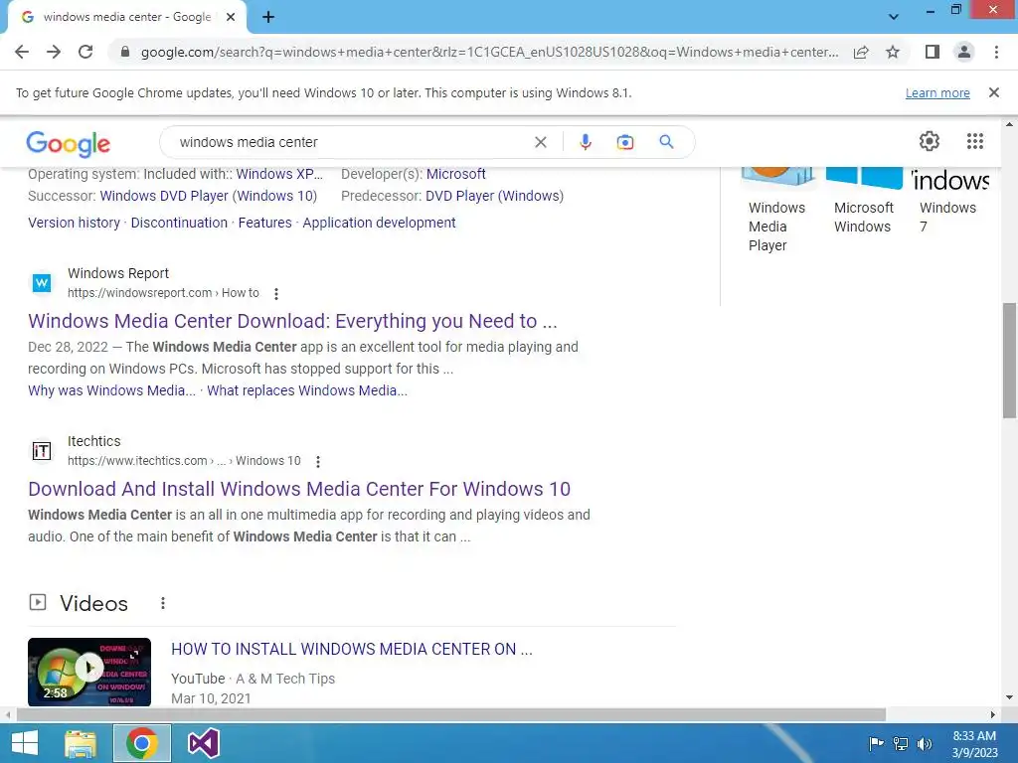Go to Google homepage via logo

point(69,143)
